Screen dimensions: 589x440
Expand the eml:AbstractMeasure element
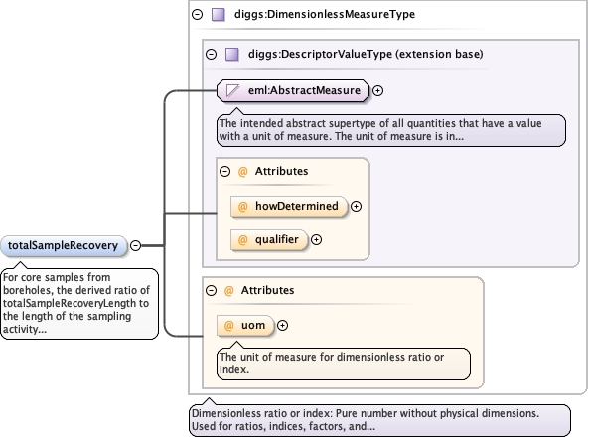pos(377,91)
